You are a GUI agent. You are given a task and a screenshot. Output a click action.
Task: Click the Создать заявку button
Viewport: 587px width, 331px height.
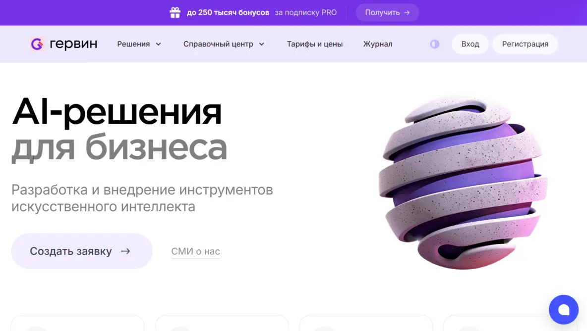point(82,251)
